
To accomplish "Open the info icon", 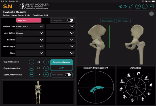I will click(145, 7).
